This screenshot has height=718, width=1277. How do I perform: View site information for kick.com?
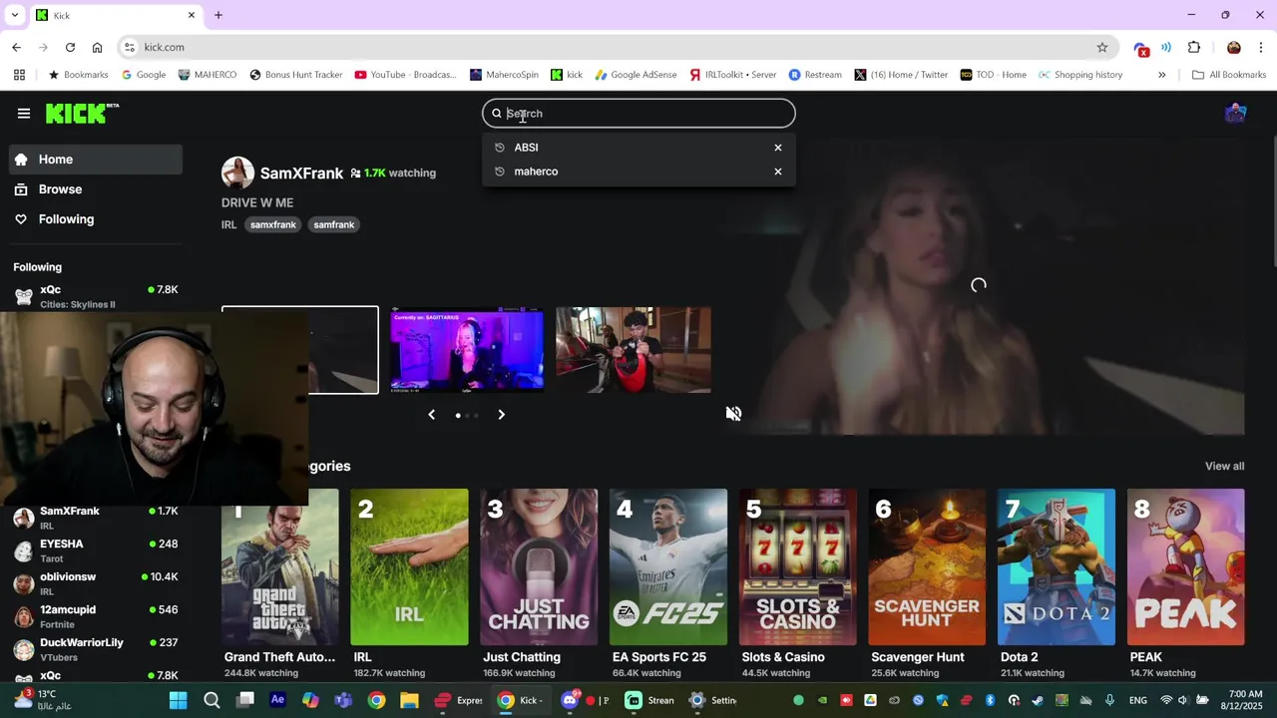click(130, 47)
